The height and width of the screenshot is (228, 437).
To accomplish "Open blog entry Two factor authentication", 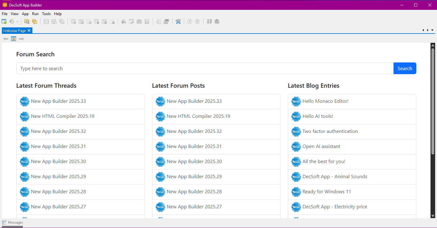I will coord(352,132).
